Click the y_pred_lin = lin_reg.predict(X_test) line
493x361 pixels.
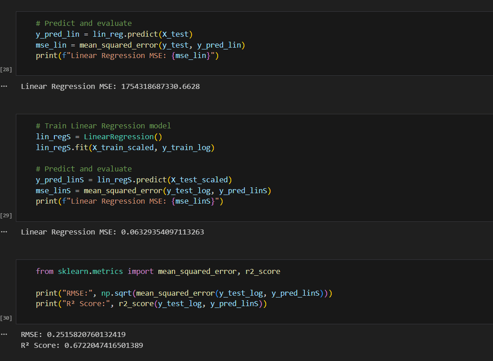coord(114,34)
